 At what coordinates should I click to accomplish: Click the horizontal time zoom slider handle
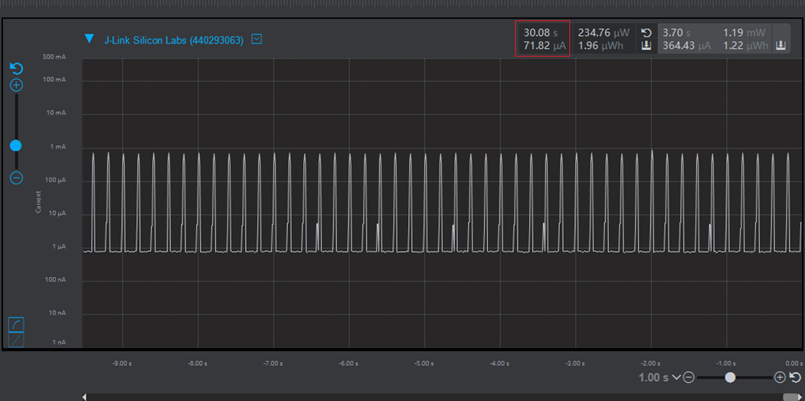tap(730, 377)
